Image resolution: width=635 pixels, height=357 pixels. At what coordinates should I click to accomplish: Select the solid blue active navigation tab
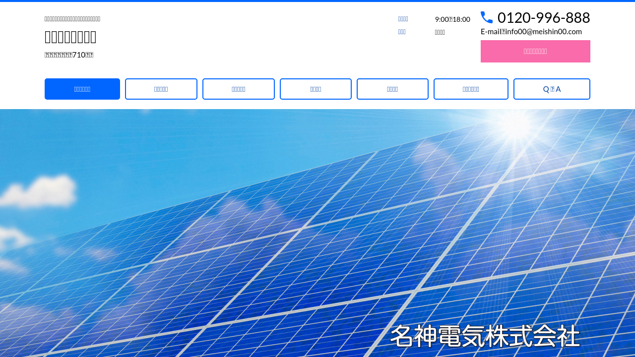click(x=82, y=89)
